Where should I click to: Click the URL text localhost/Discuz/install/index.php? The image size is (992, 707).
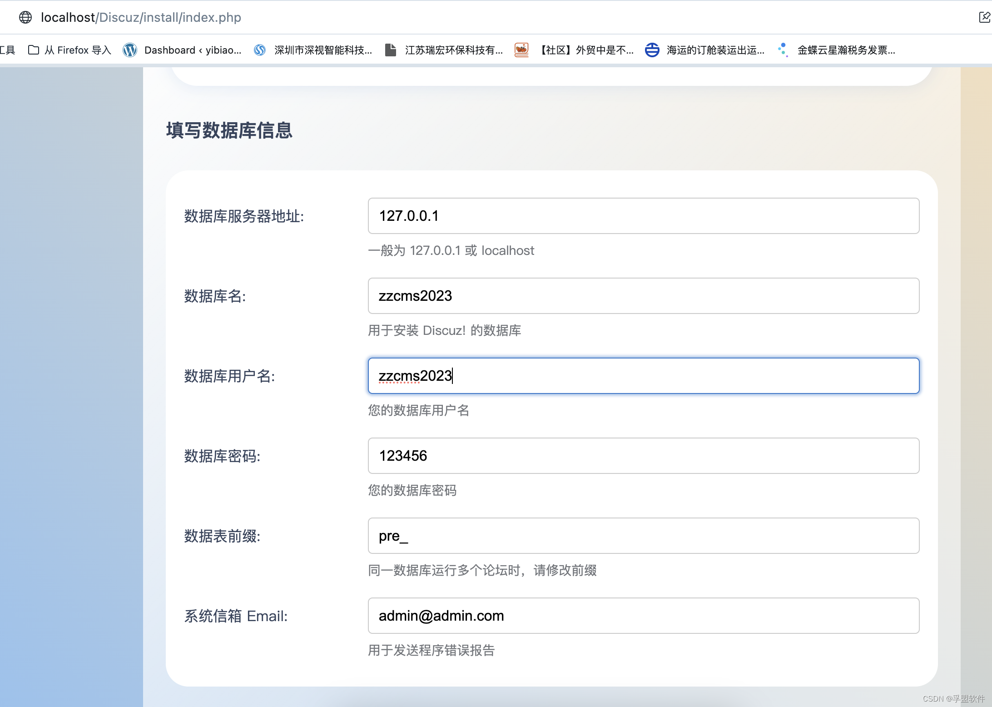tap(141, 17)
